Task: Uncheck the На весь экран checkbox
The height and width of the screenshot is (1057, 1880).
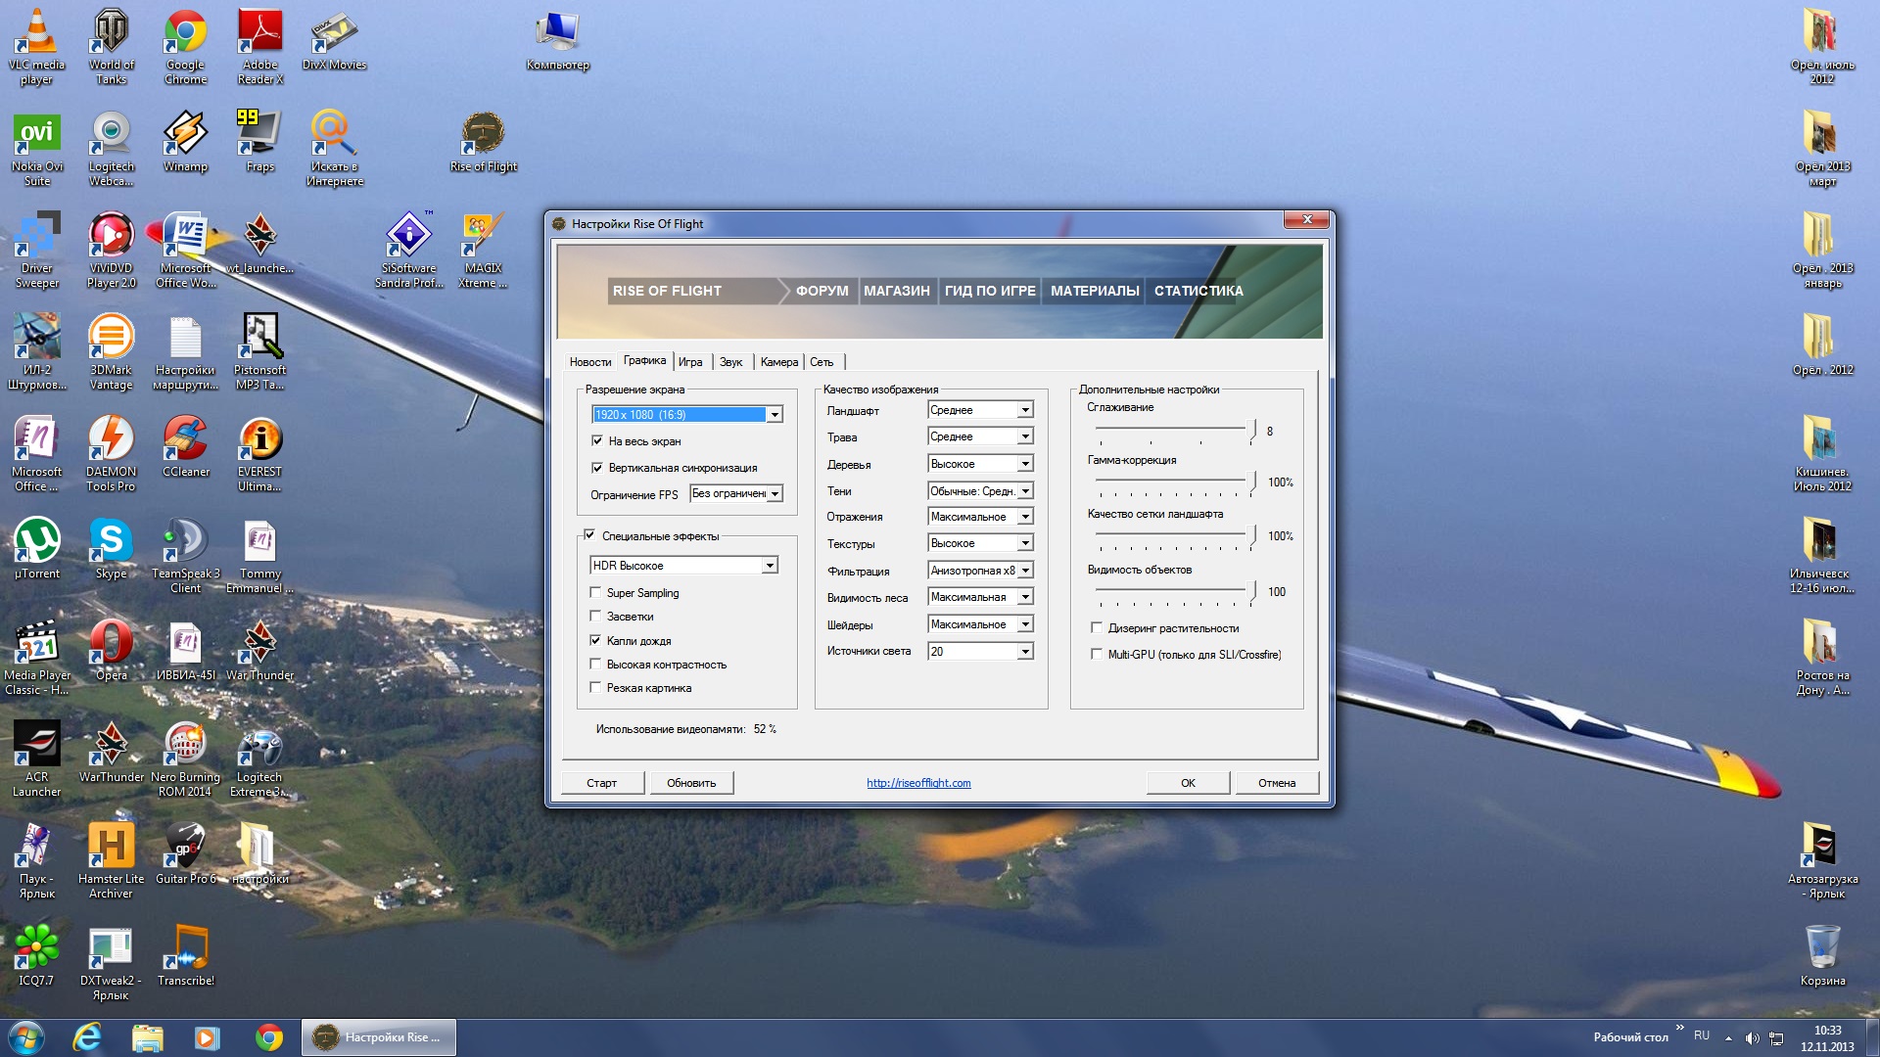Action: [x=597, y=441]
